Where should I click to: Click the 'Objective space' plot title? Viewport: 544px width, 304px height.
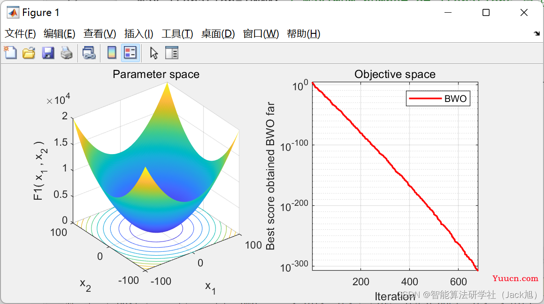pyautogui.click(x=395, y=74)
